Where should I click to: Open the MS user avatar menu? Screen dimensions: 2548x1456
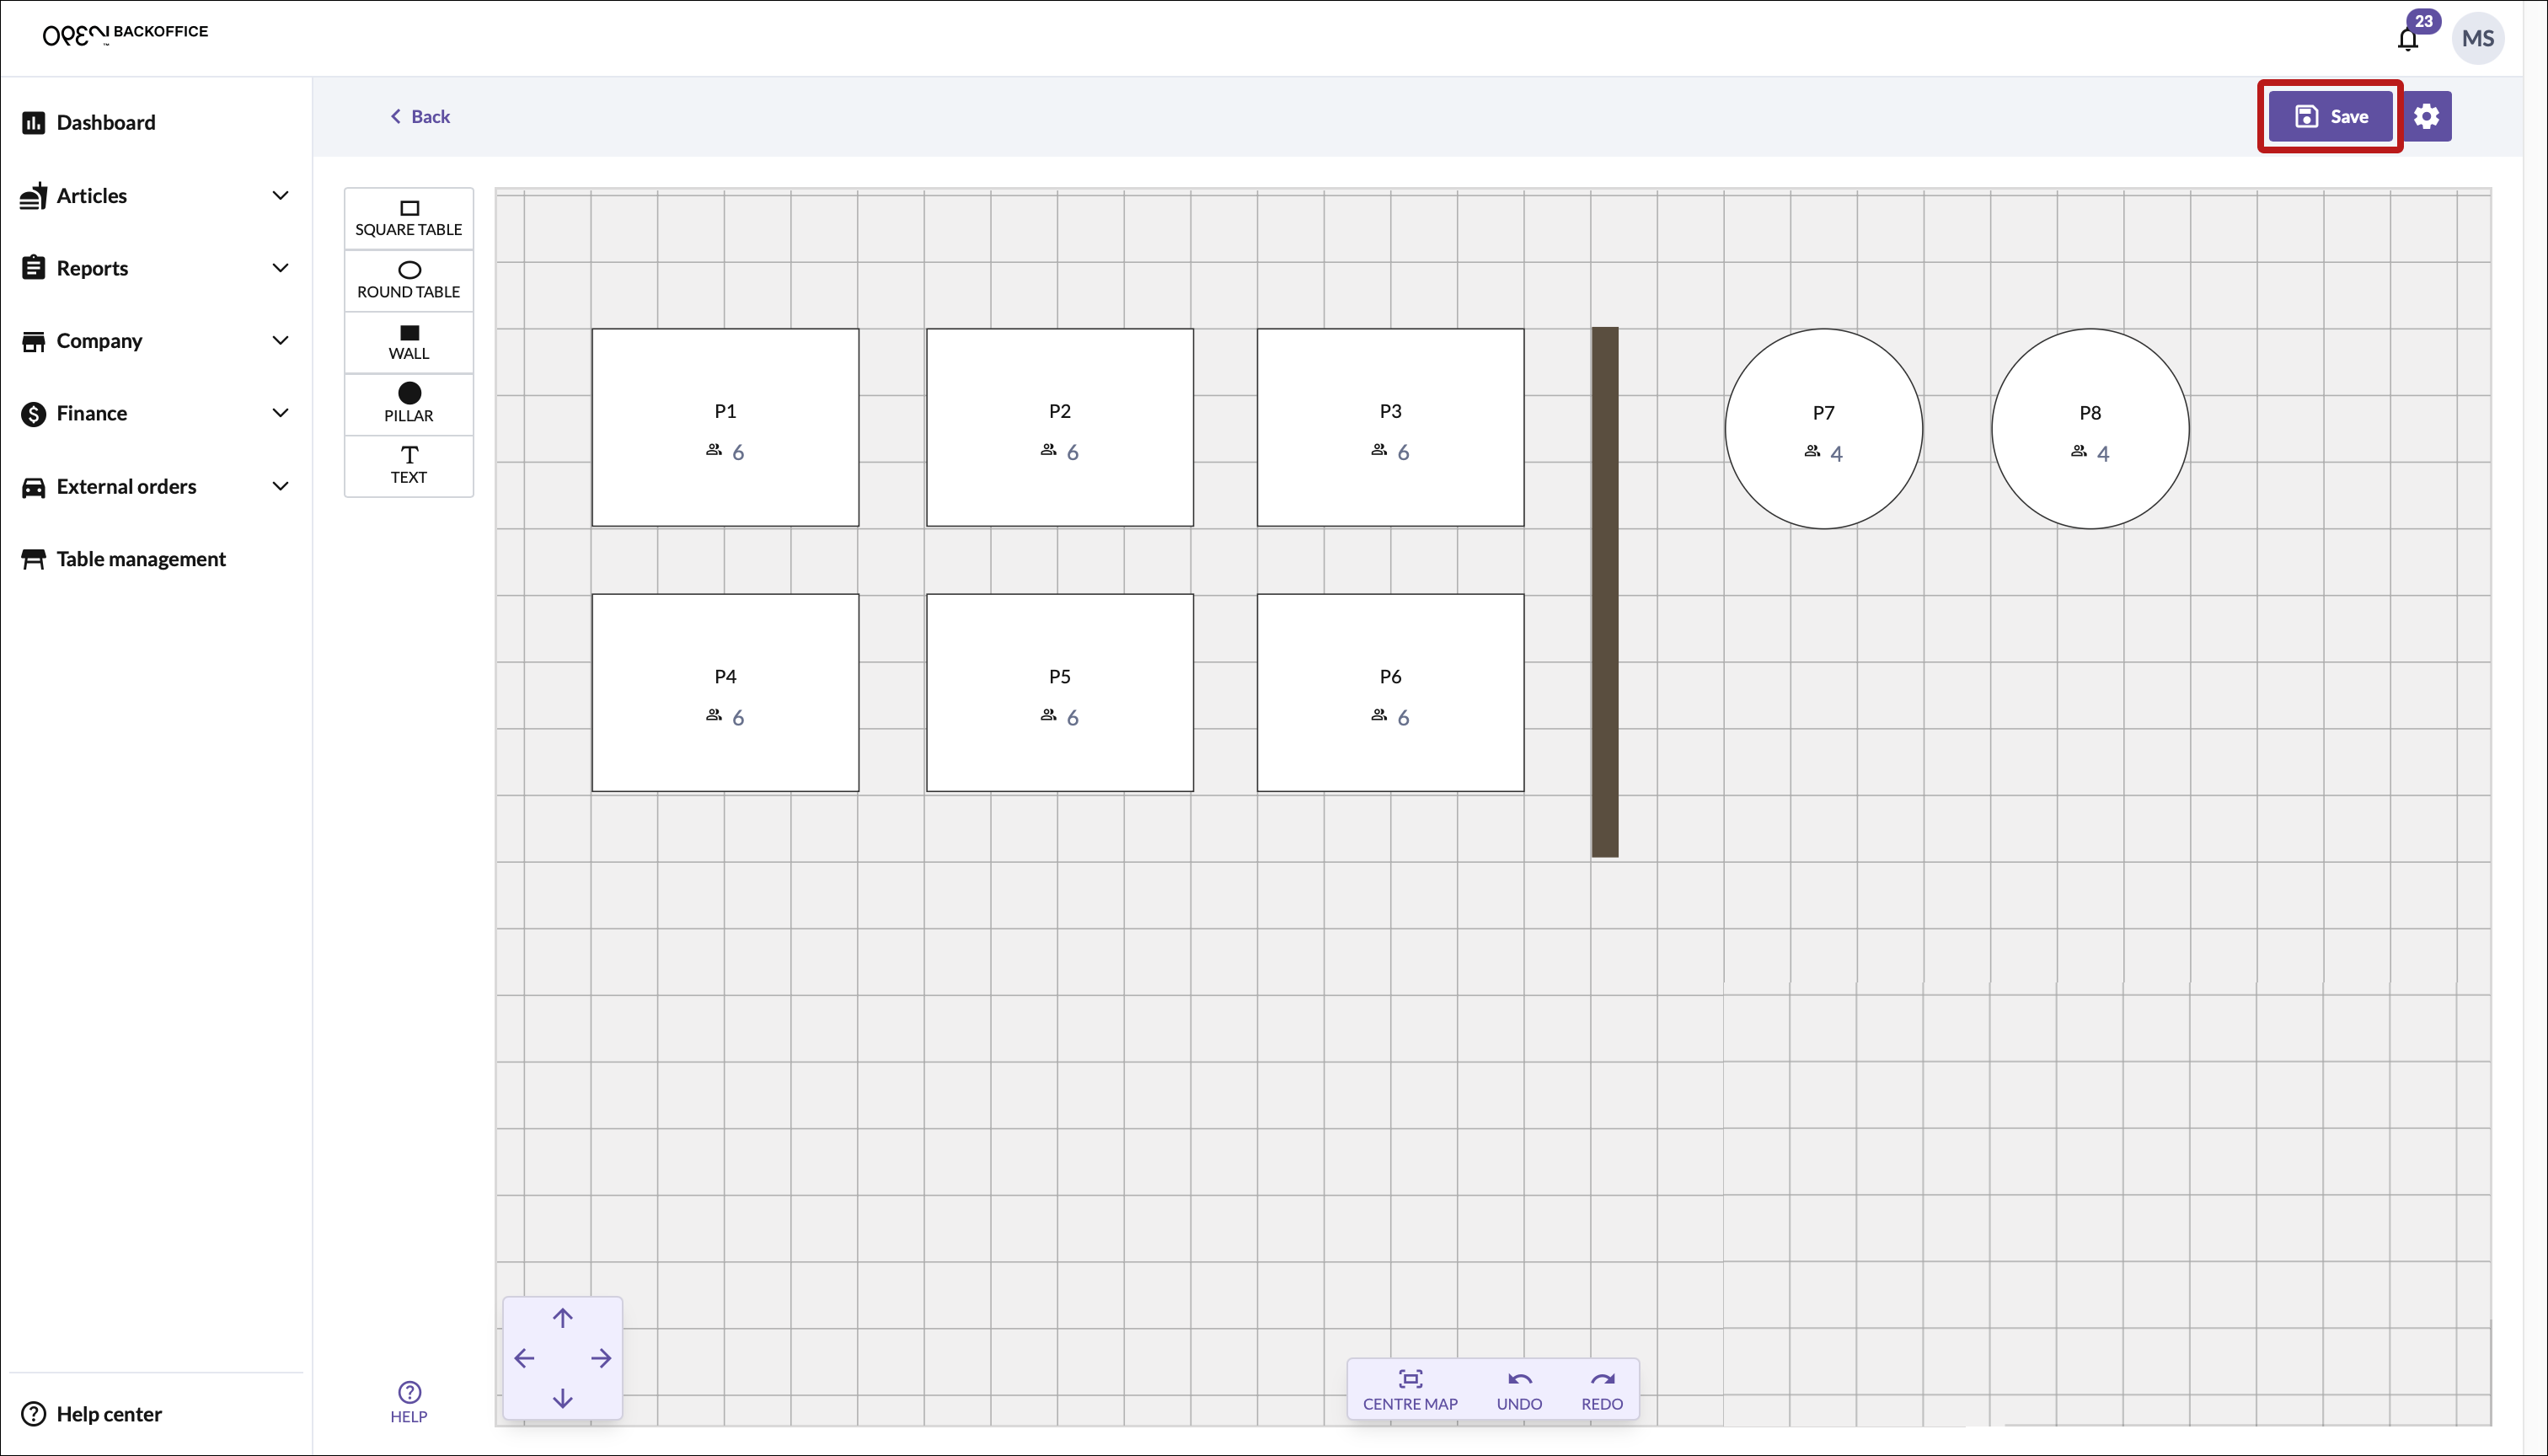coord(2477,38)
